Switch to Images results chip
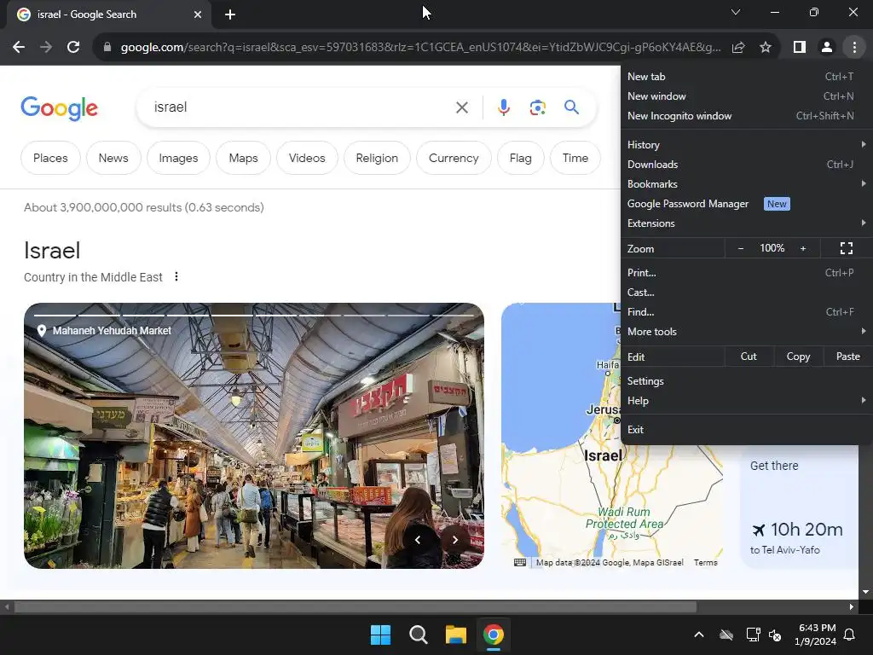873x655 pixels. point(178,158)
